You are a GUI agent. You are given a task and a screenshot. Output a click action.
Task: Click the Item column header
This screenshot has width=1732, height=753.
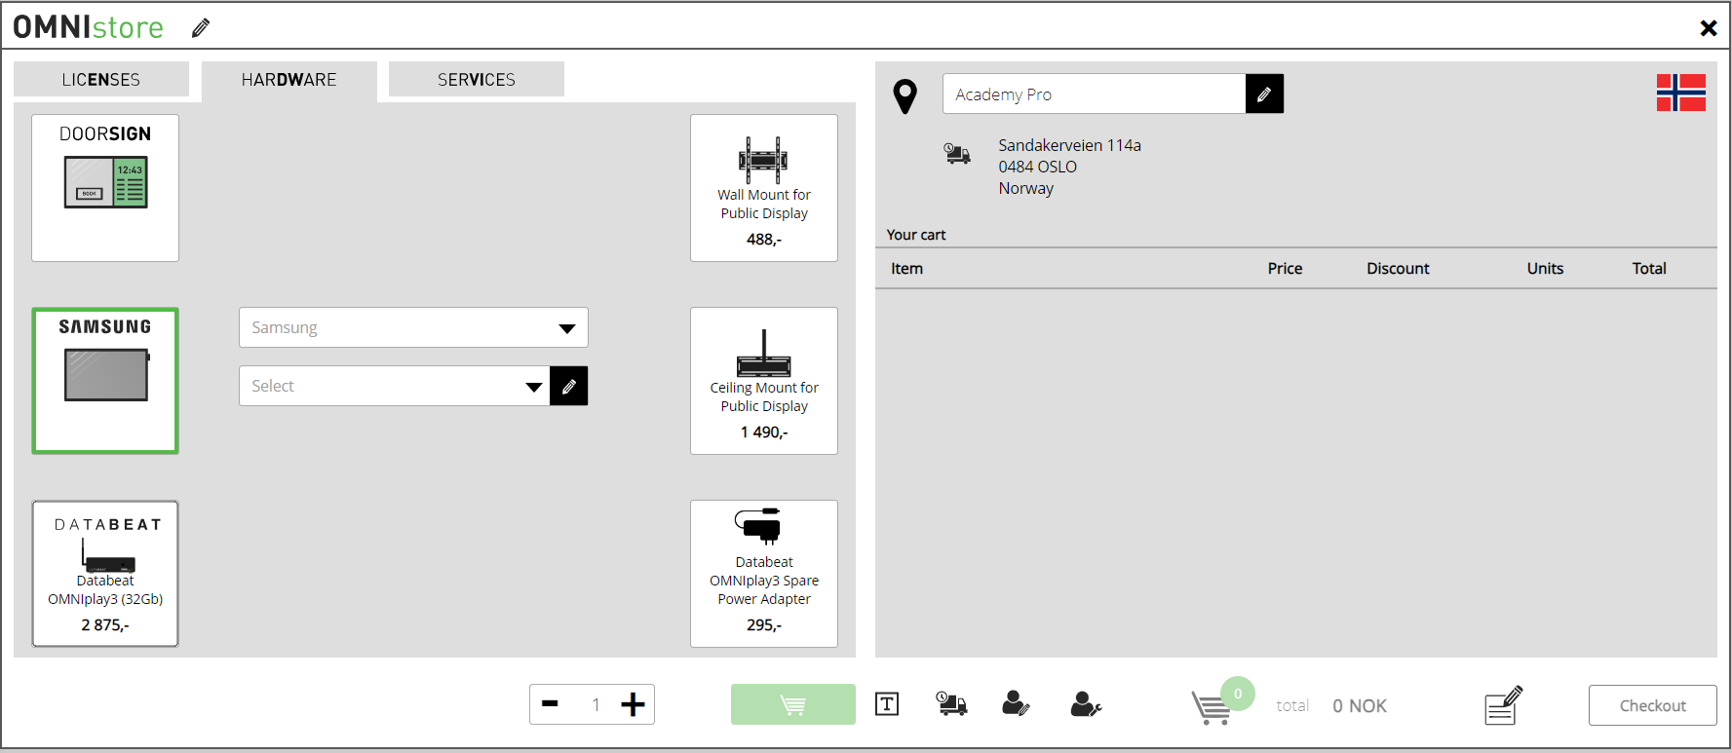point(906,269)
